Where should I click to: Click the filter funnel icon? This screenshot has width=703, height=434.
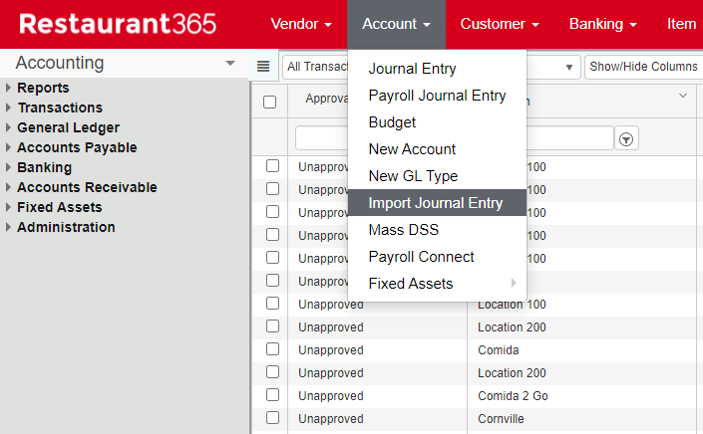pyautogui.click(x=626, y=139)
